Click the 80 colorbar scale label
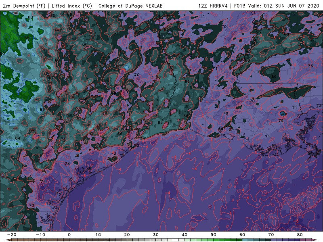 tap(300, 235)
